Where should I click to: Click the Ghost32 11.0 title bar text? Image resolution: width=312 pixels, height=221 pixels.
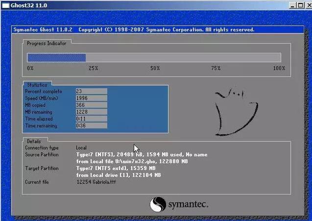tap(29, 5)
